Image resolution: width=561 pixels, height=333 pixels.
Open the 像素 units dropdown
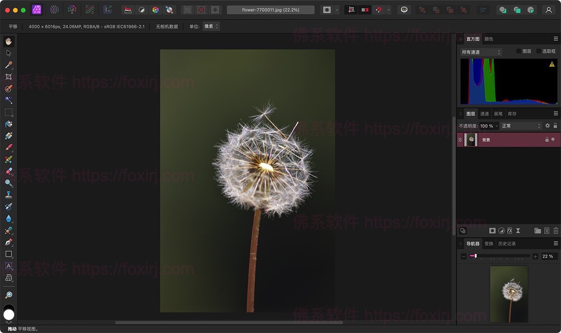point(211,27)
